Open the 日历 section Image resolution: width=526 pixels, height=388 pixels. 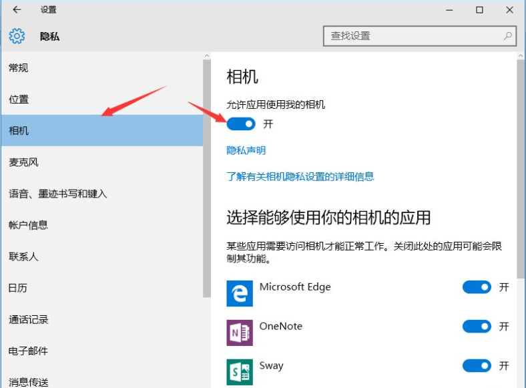click(x=102, y=288)
